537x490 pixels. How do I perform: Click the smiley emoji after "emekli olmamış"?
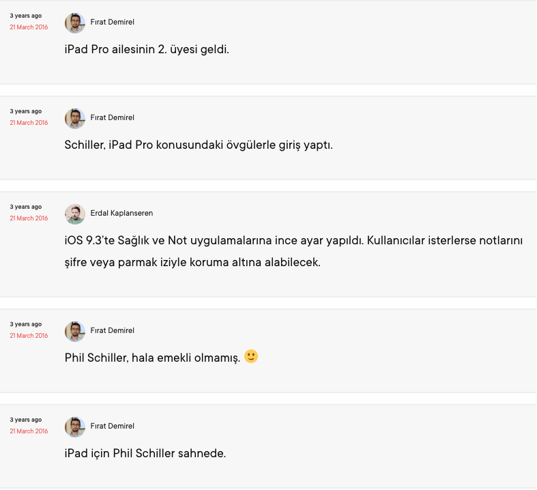(x=251, y=356)
